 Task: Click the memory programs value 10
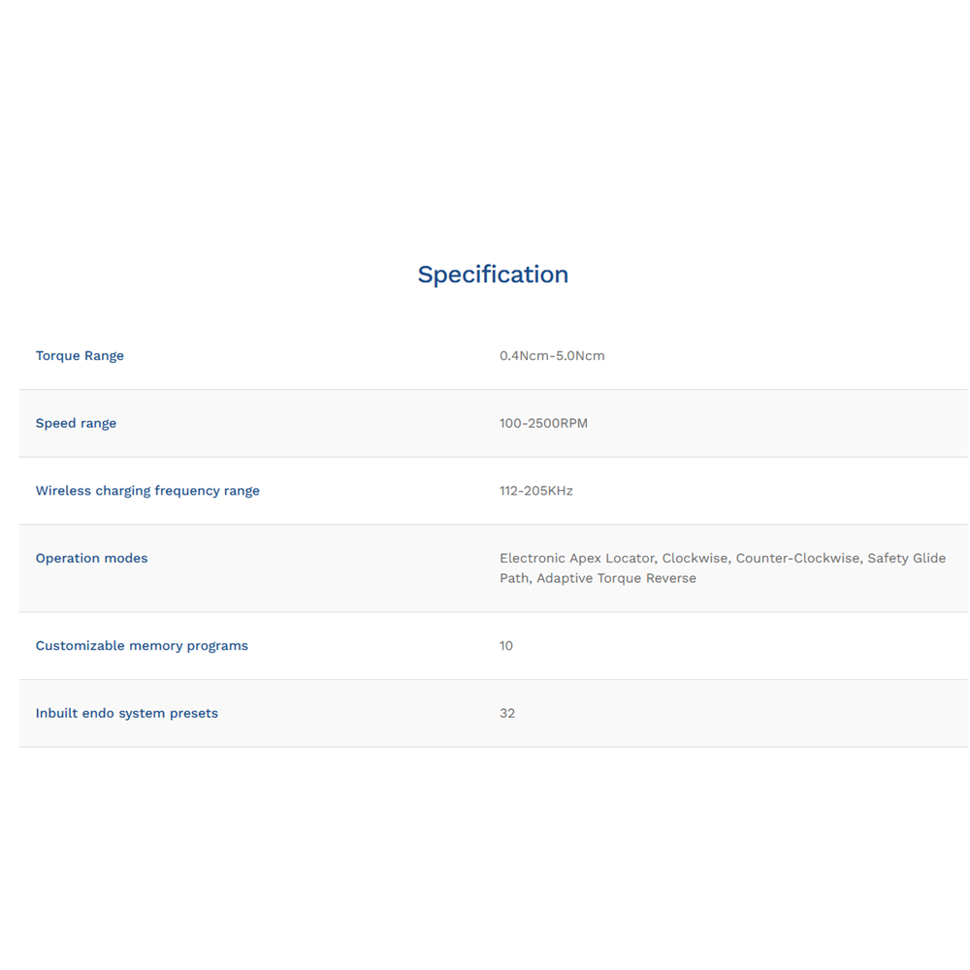506,646
